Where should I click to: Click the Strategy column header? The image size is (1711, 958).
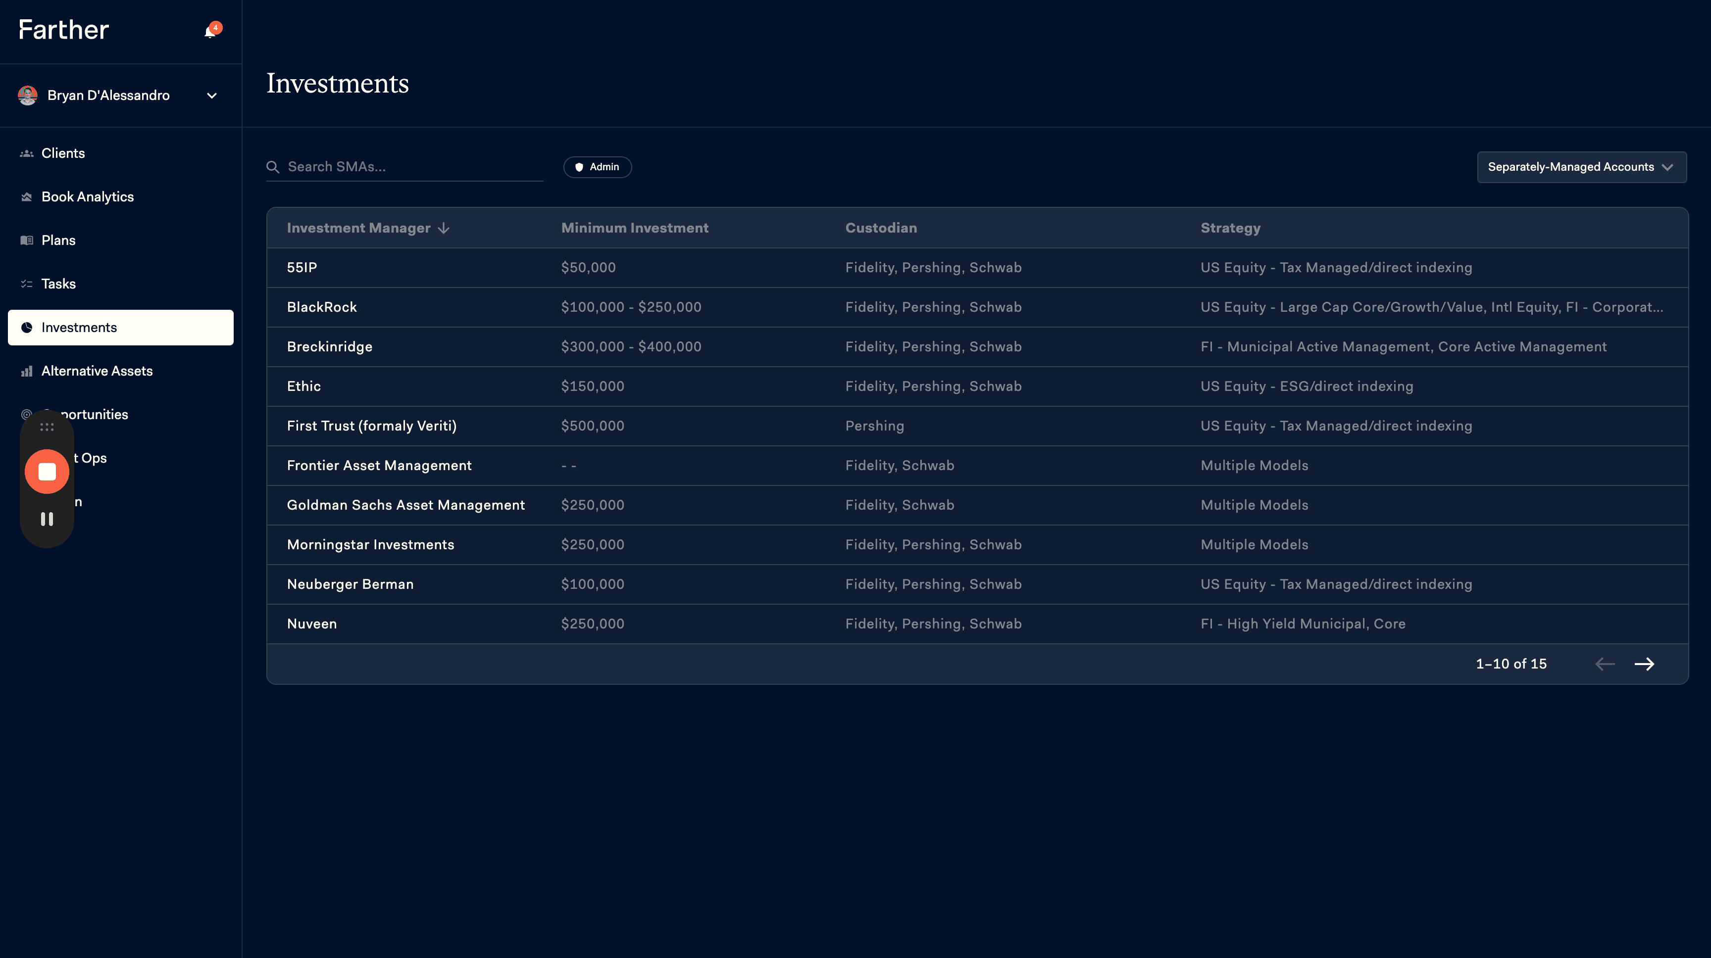click(1230, 228)
